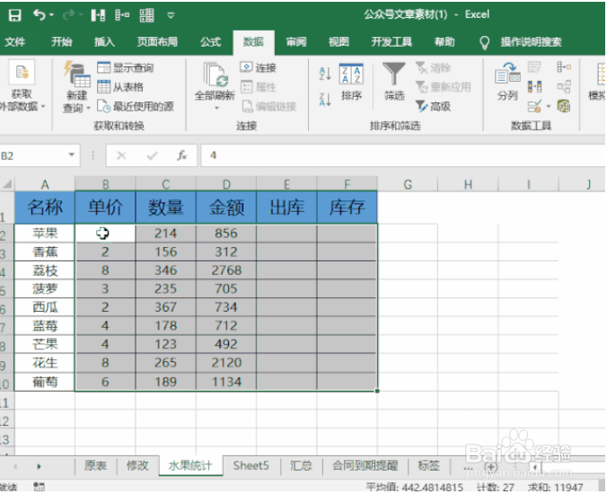The image size is (607, 494).
Task: Switch to the 合同到期提醒 sheet tab
Action: tap(365, 466)
